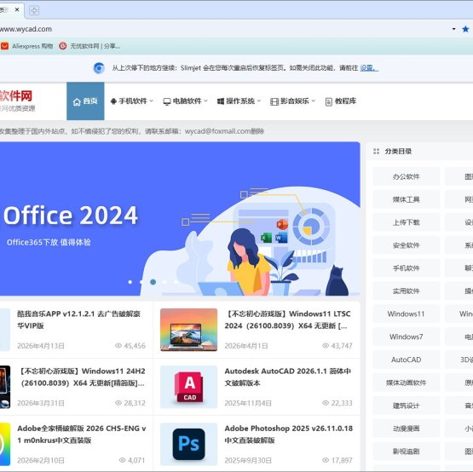
Task: Open the 手机软件 sidebar category
Action: pyautogui.click(x=406, y=268)
